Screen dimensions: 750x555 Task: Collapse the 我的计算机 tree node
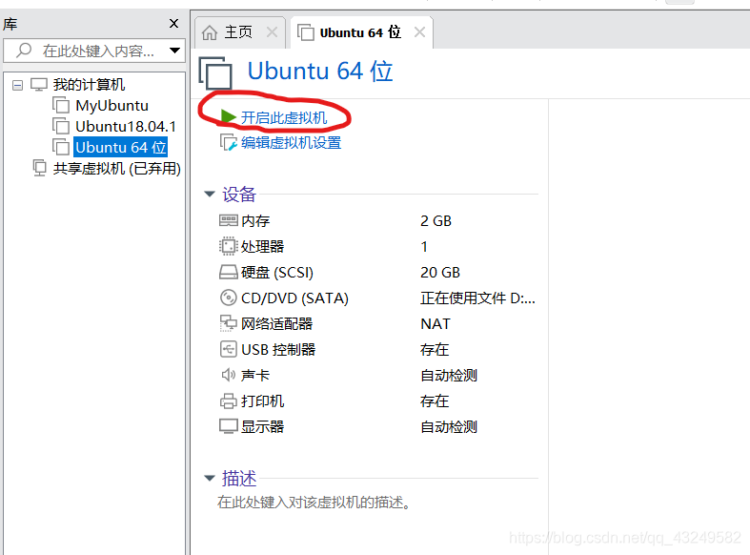18,86
